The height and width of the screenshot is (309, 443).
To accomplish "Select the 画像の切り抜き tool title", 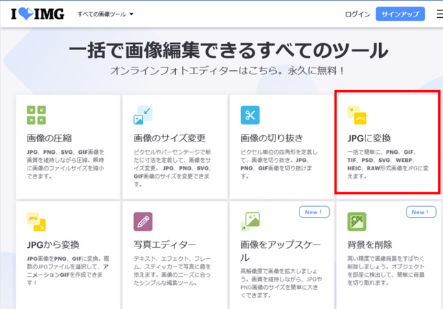I will 272,137.
